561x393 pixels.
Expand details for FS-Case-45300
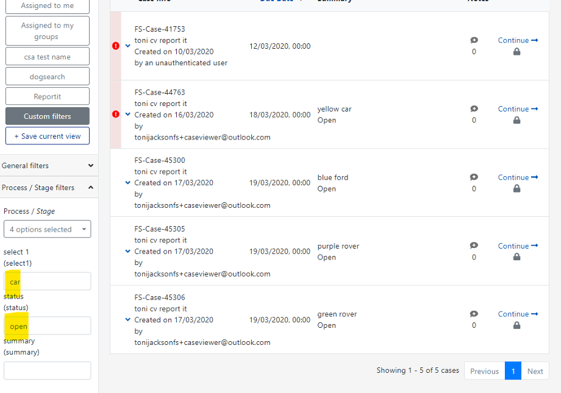click(x=127, y=182)
